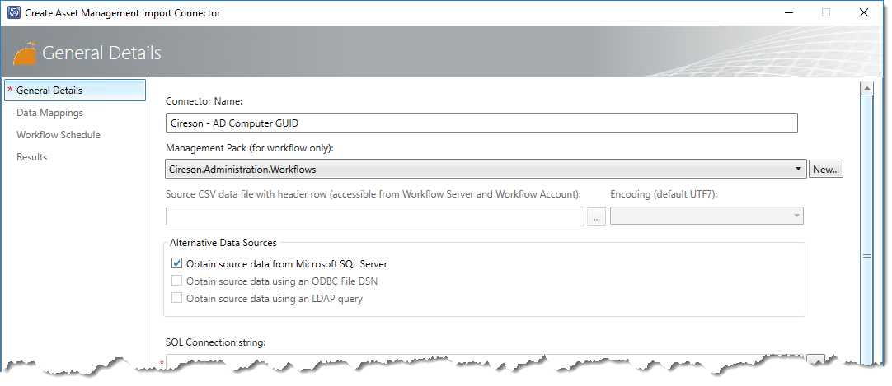Screen dimensions: 892x386
Task: Select the General Details step in the sidebar
Action: pos(49,91)
